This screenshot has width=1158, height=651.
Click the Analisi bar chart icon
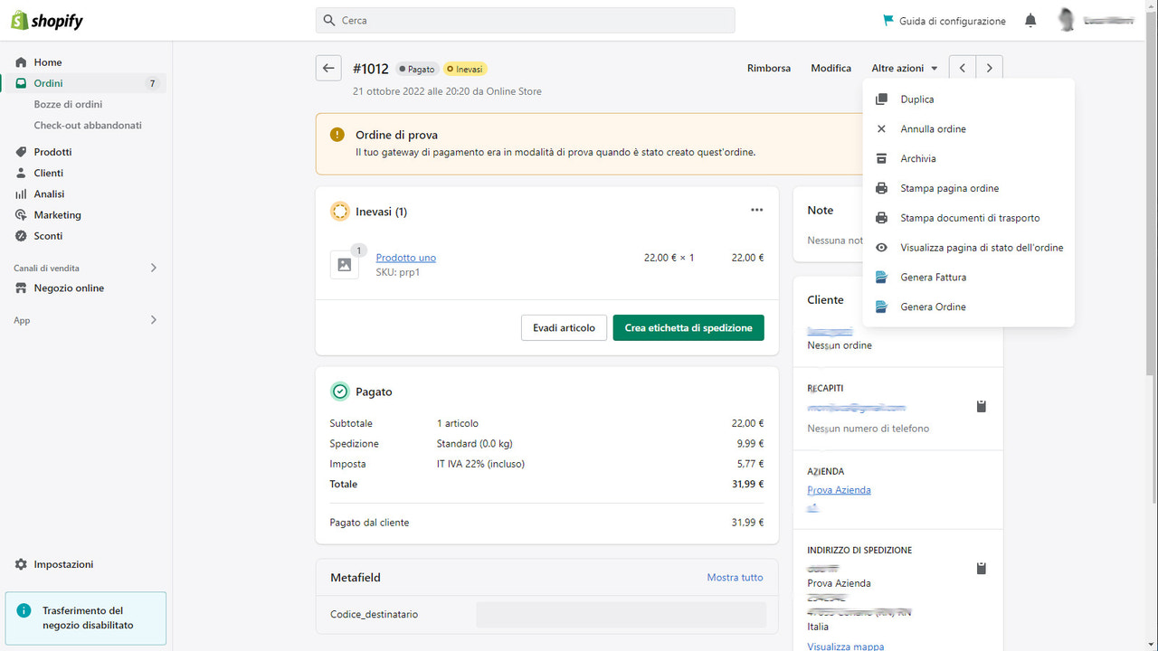(21, 193)
